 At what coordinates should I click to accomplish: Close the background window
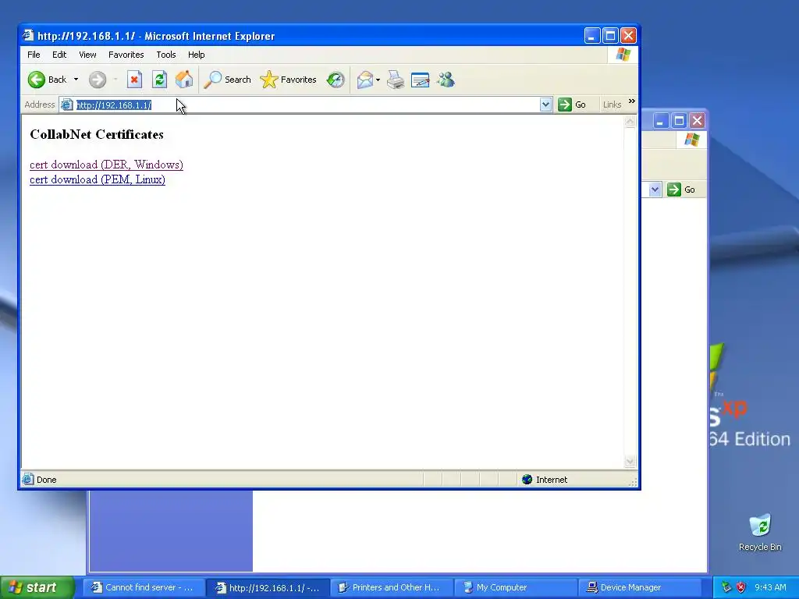click(x=697, y=121)
